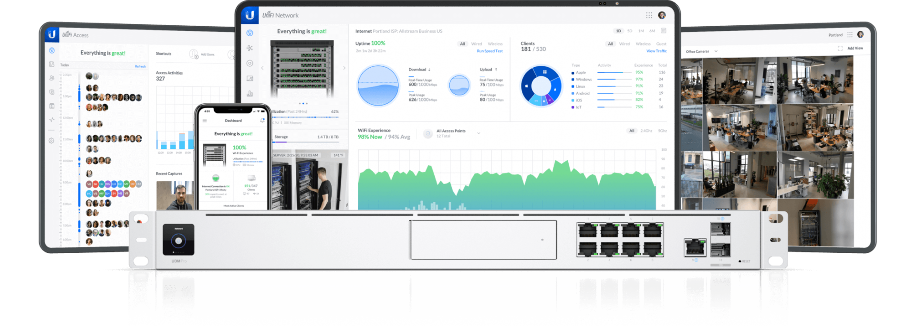916x326 pixels.
Task: Open the Statistics bar-chart icon in UniFi Network
Action: tap(250, 94)
